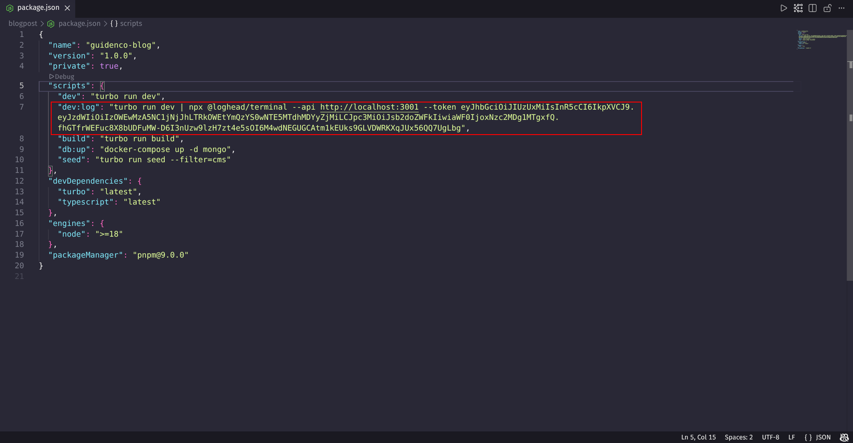Click the ">=18" node version string
The image size is (853, 443).
pyautogui.click(x=109, y=234)
